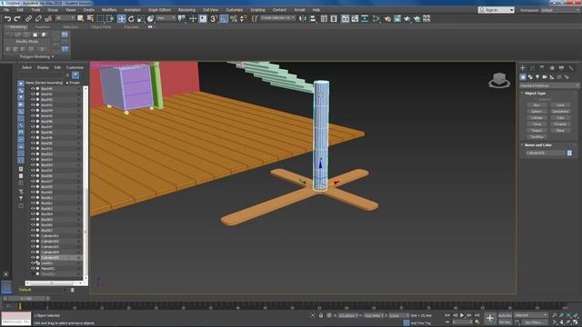Open the selection filter dropdown in toolbar
Image resolution: width=582 pixels, height=327 pixels.
tap(65, 18)
